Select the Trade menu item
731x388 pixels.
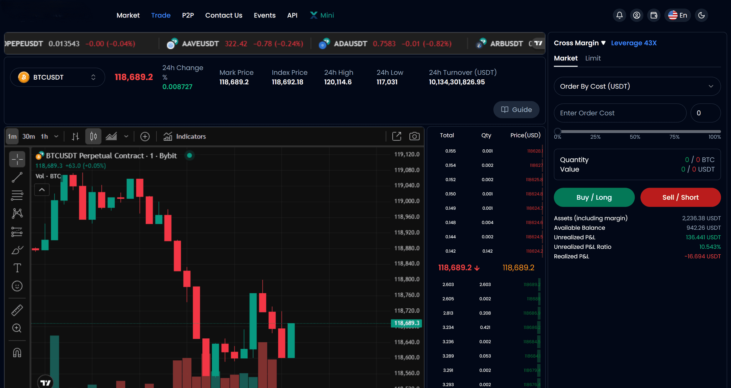pyautogui.click(x=161, y=15)
